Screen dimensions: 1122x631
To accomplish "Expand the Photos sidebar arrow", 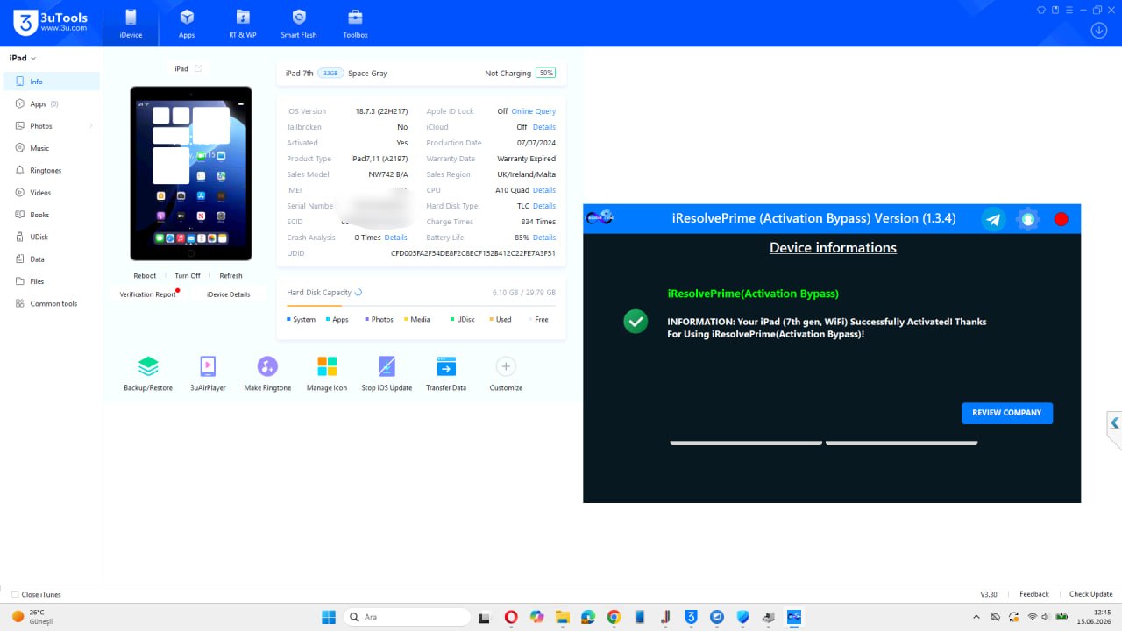I will (x=91, y=126).
